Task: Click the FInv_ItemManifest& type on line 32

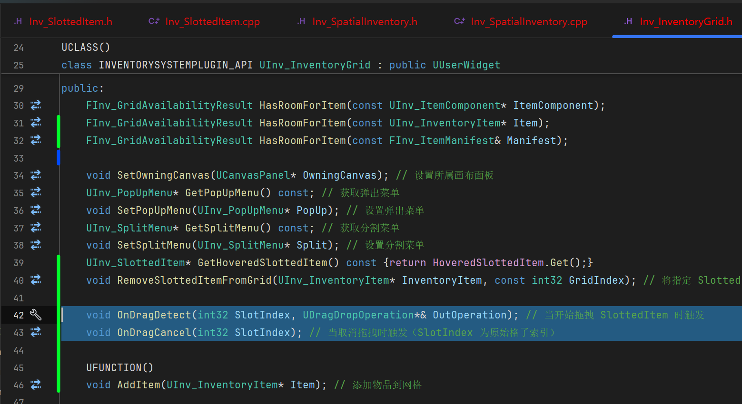Action: click(x=445, y=140)
